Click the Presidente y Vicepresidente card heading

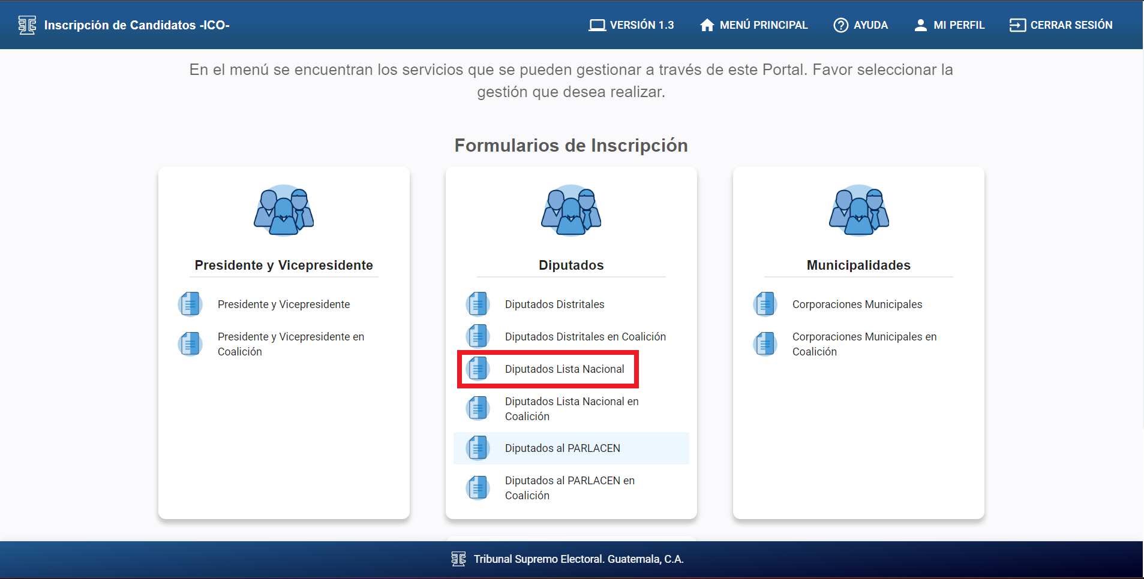click(x=284, y=265)
